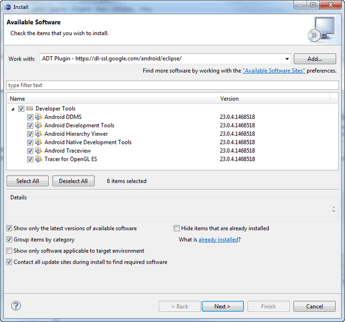This screenshot has width=345, height=322.
Task: Select the Tracer for OpenGL ES label
Action: (x=71, y=159)
